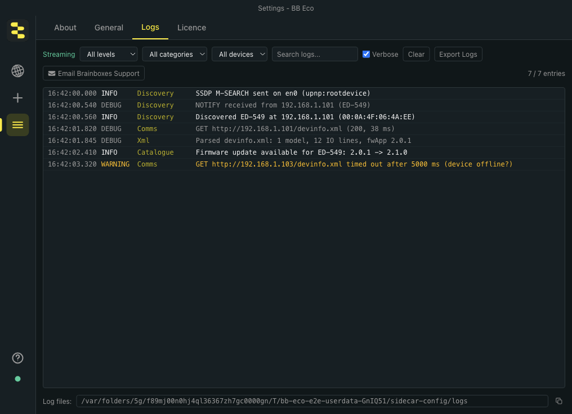572x414 pixels.
Task: Copy log files path using copy icon
Action: point(558,401)
